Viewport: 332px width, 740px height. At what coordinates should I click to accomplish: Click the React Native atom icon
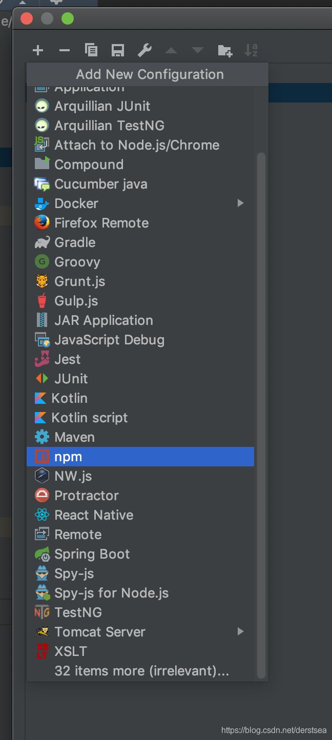click(x=42, y=515)
